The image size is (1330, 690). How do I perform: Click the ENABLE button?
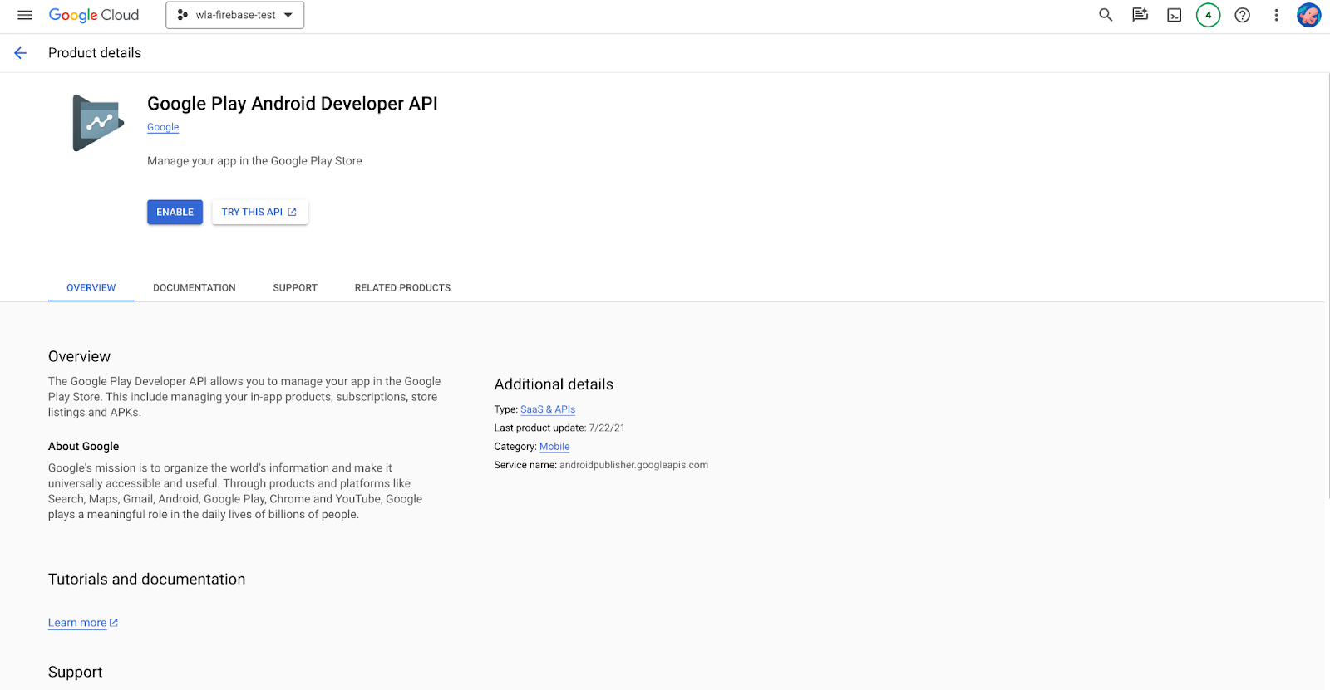(x=175, y=212)
